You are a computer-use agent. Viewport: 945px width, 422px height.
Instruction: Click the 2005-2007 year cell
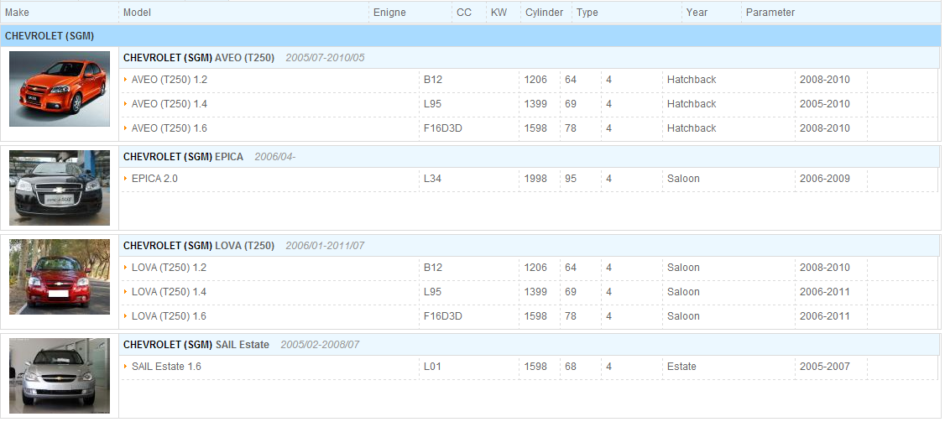pos(824,367)
